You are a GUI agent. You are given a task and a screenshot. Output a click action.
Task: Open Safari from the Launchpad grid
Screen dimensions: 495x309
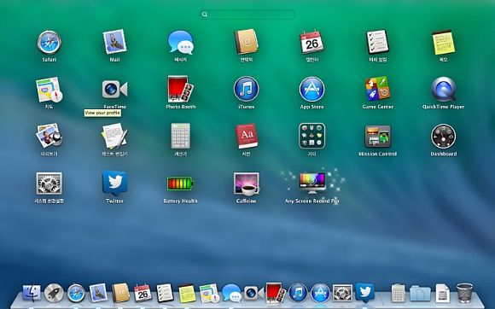click(x=49, y=43)
